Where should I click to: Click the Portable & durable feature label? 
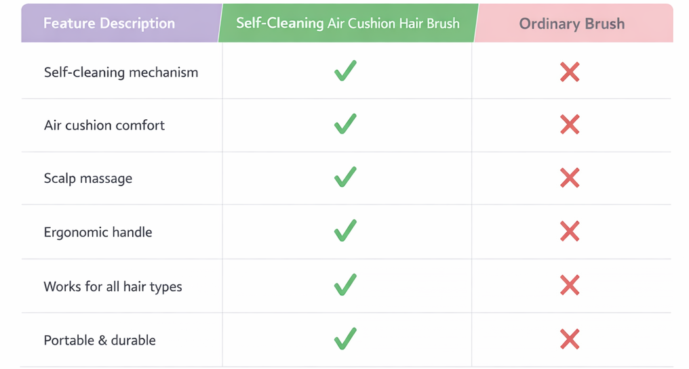(100, 340)
